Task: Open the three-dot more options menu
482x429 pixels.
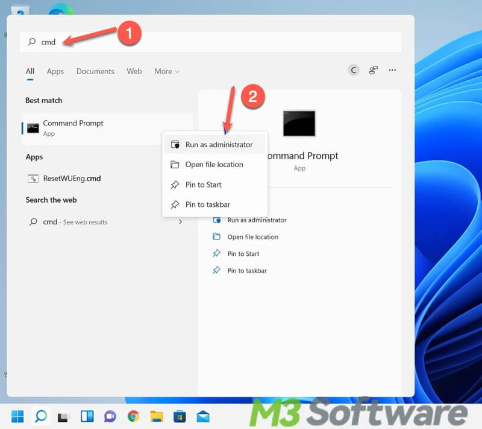Action: (392, 71)
